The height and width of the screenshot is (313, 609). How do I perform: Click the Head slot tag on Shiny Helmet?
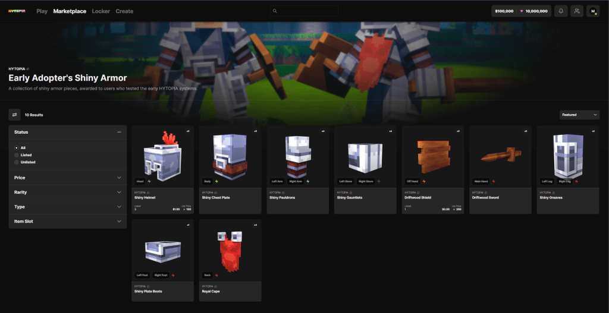[140, 181]
